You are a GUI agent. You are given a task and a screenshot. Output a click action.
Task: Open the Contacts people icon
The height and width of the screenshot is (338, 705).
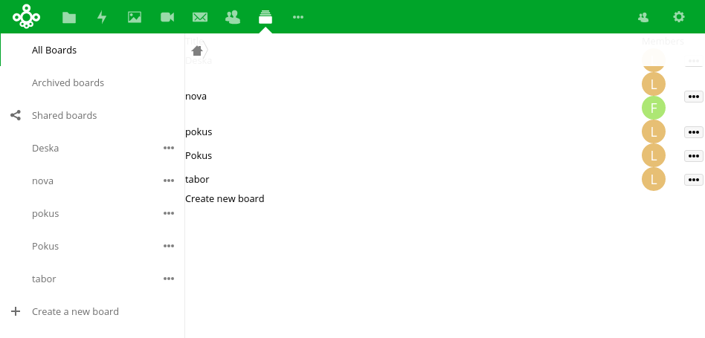tap(233, 17)
